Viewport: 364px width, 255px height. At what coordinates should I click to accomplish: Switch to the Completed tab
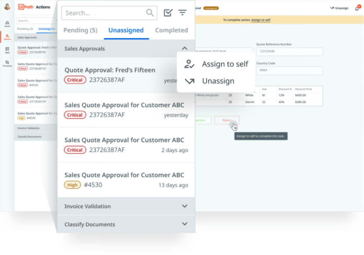coord(172,30)
